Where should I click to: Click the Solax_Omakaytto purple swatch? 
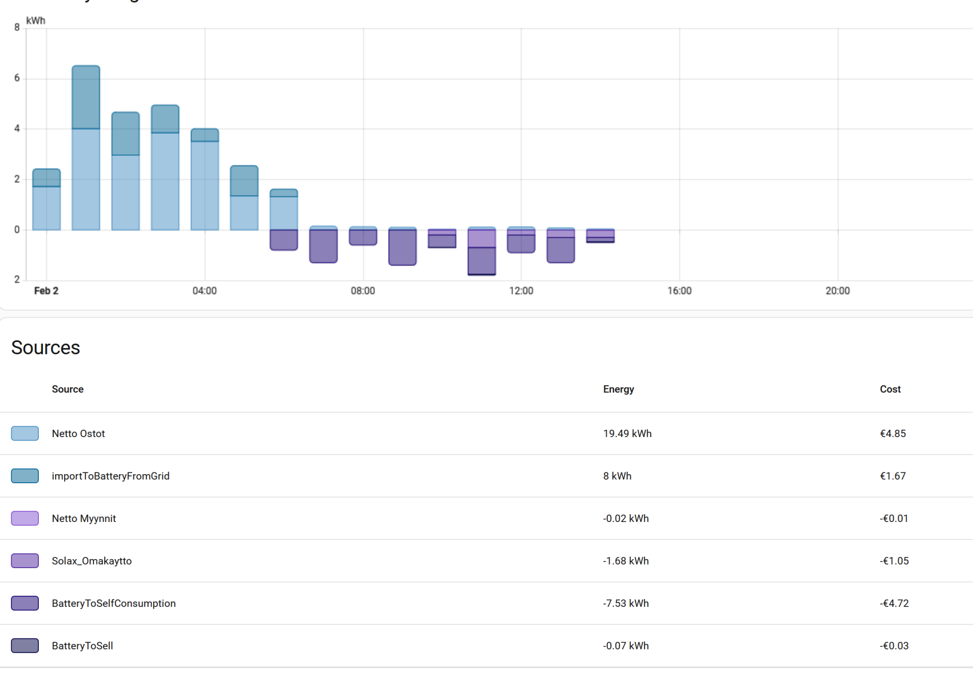point(25,561)
